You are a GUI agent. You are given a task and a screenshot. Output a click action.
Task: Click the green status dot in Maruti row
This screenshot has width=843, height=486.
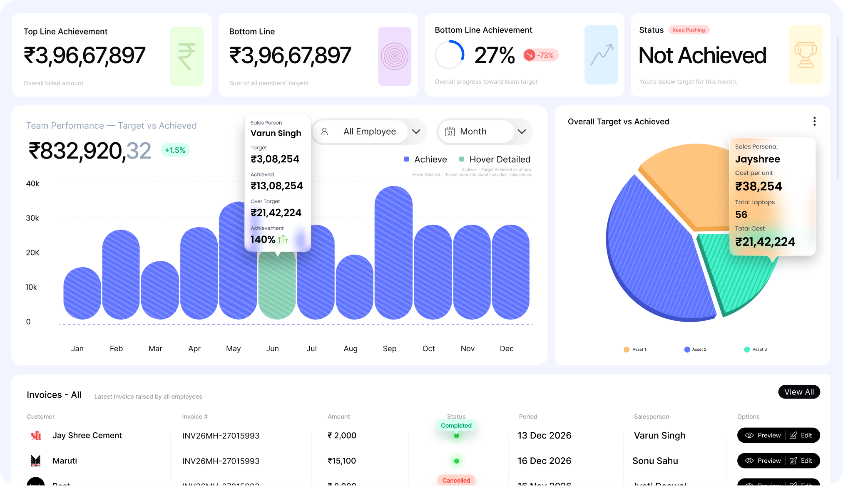456,461
